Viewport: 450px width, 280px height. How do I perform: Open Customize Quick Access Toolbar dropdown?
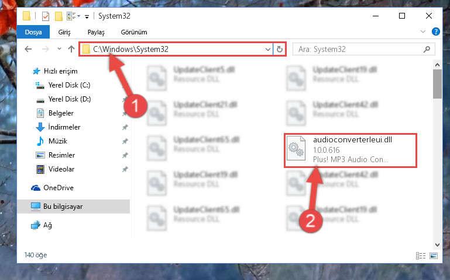(x=87, y=17)
